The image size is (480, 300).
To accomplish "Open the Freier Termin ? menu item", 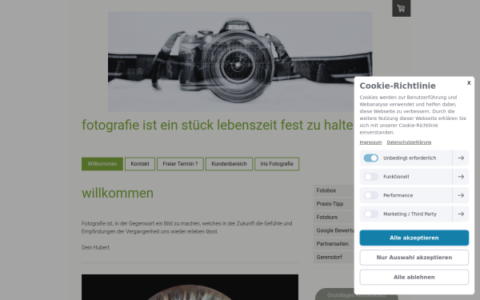I will pyautogui.click(x=180, y=164).
